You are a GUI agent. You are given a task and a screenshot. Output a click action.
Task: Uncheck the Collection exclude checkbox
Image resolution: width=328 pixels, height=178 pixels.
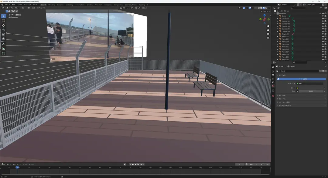click(320, 14)
